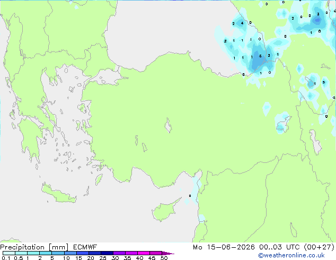The image size is (336, 260).
Task: Click the 35–40 mm magenta legend swatch
Action: [131, 253]
